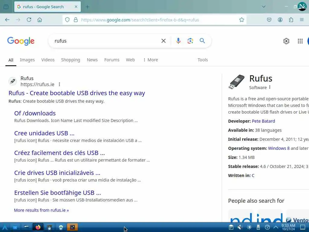This screenshot has width=309, height=232.
Task: Open brightness settings in tray
Action: pos(249,227)
